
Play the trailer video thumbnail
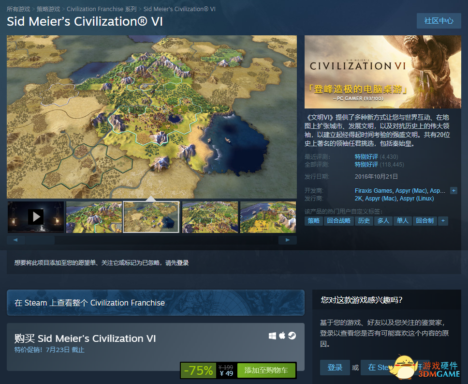coord(36,217)
